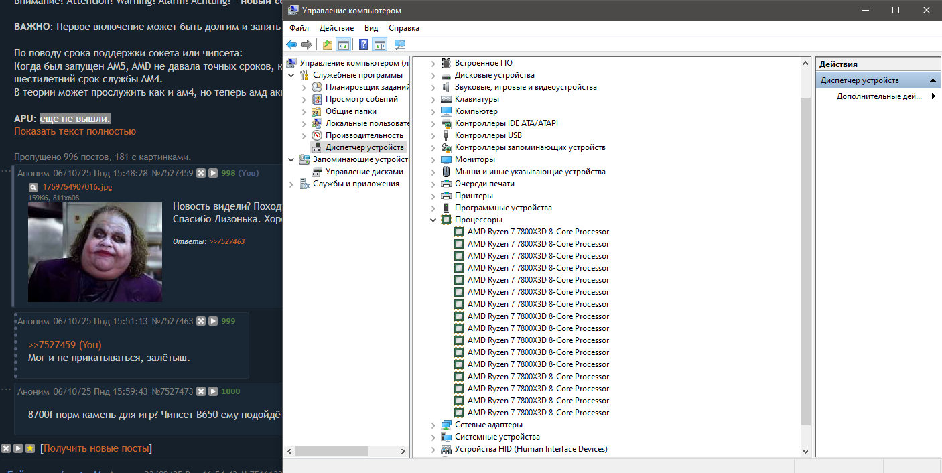The width and height of the screenshot is (942, 473).
Task: Expand the Мониторы category
Action: 433,159
